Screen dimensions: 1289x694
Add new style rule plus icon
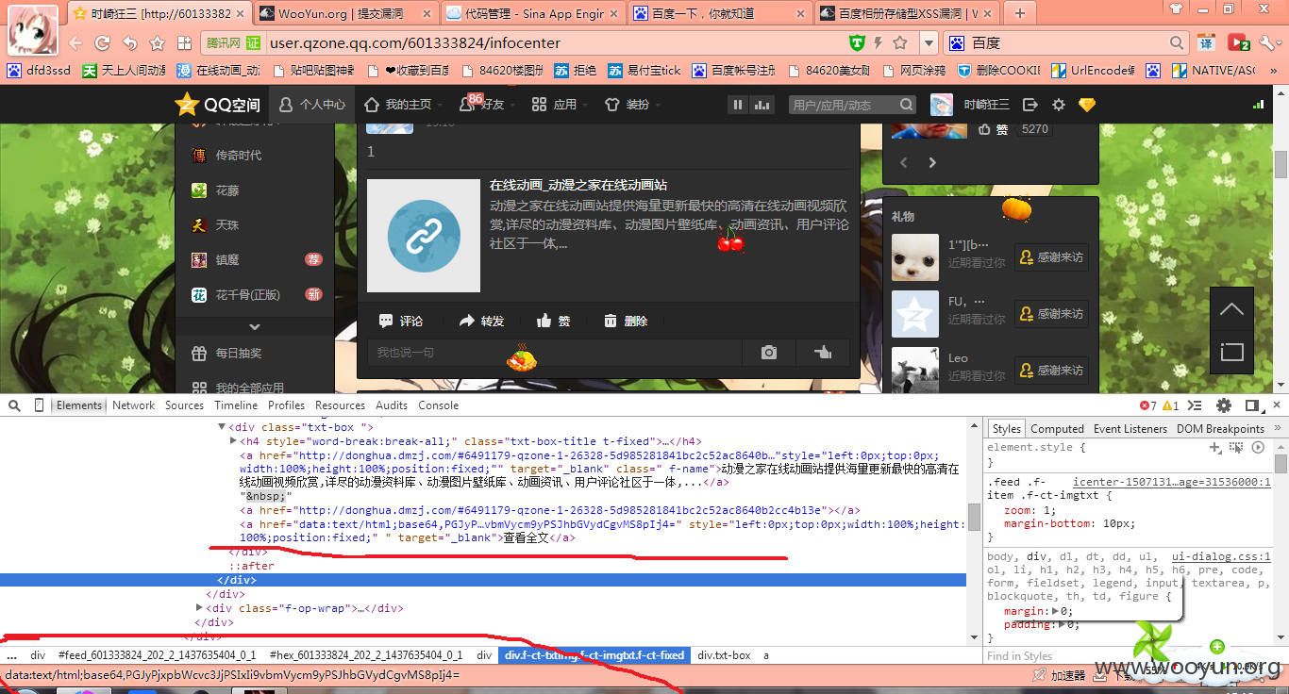1216,448
